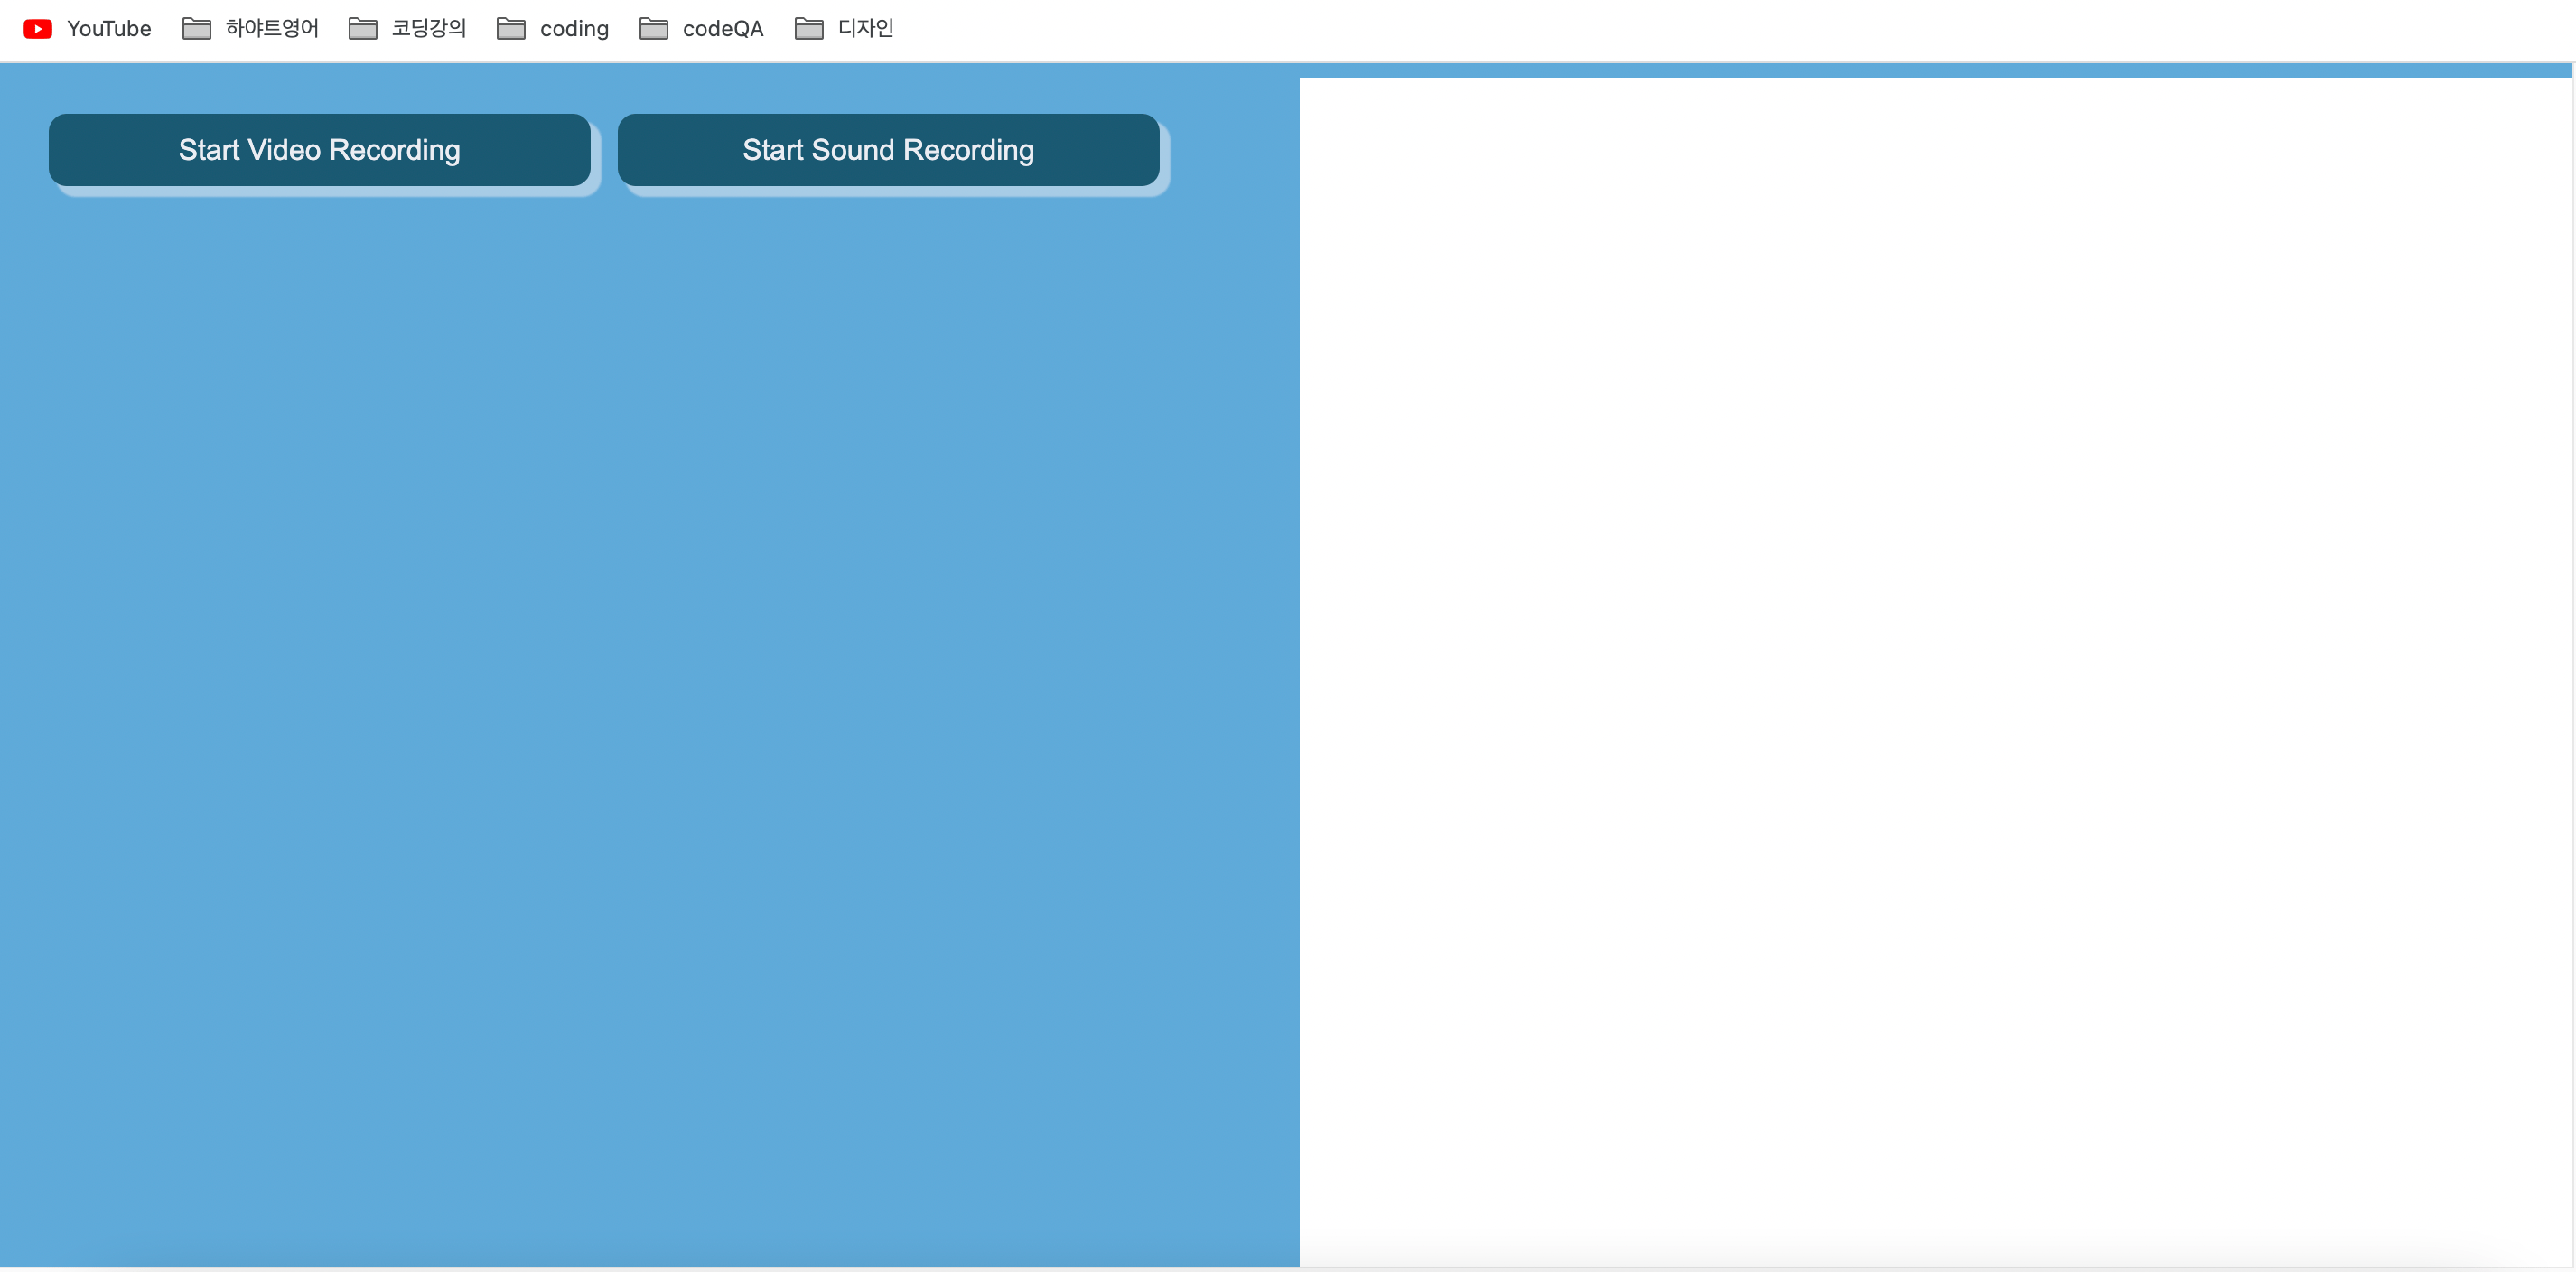Open the 디자인 bookmarks folder label

pos(866,29)
